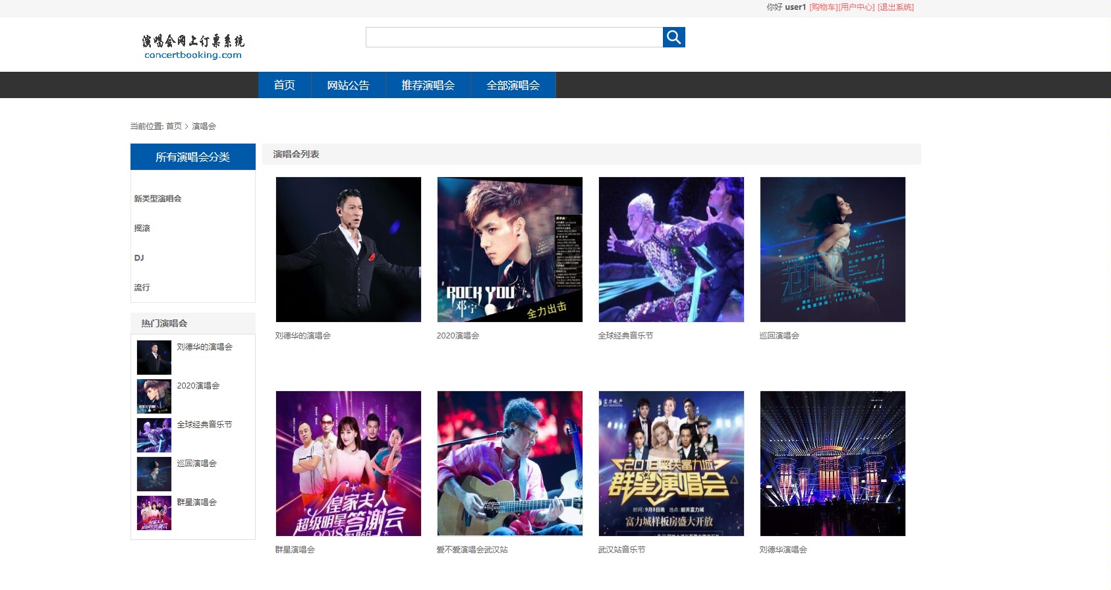This screenshot has width=1111, height=590.
Task: Go to 用户中心 user center
Action: pyautogui.click(x=857, y=7)
